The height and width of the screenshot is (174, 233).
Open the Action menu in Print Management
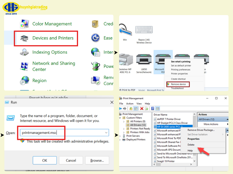tap(130, 104)
